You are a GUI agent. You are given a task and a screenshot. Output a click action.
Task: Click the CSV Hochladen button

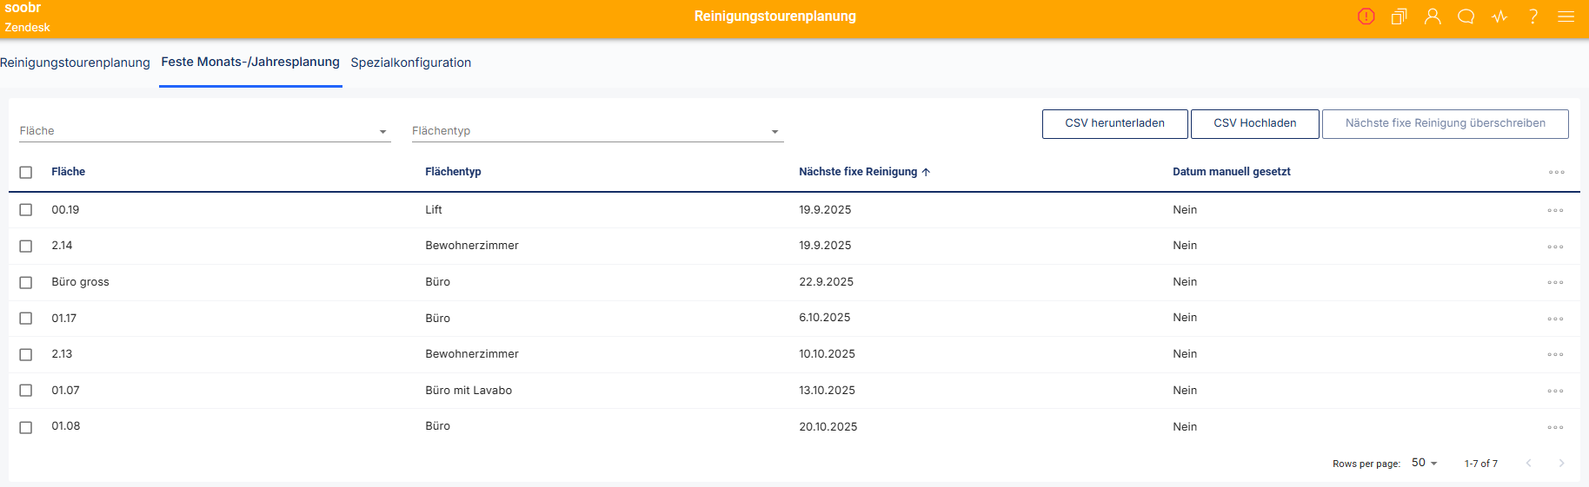point(1254,123)
